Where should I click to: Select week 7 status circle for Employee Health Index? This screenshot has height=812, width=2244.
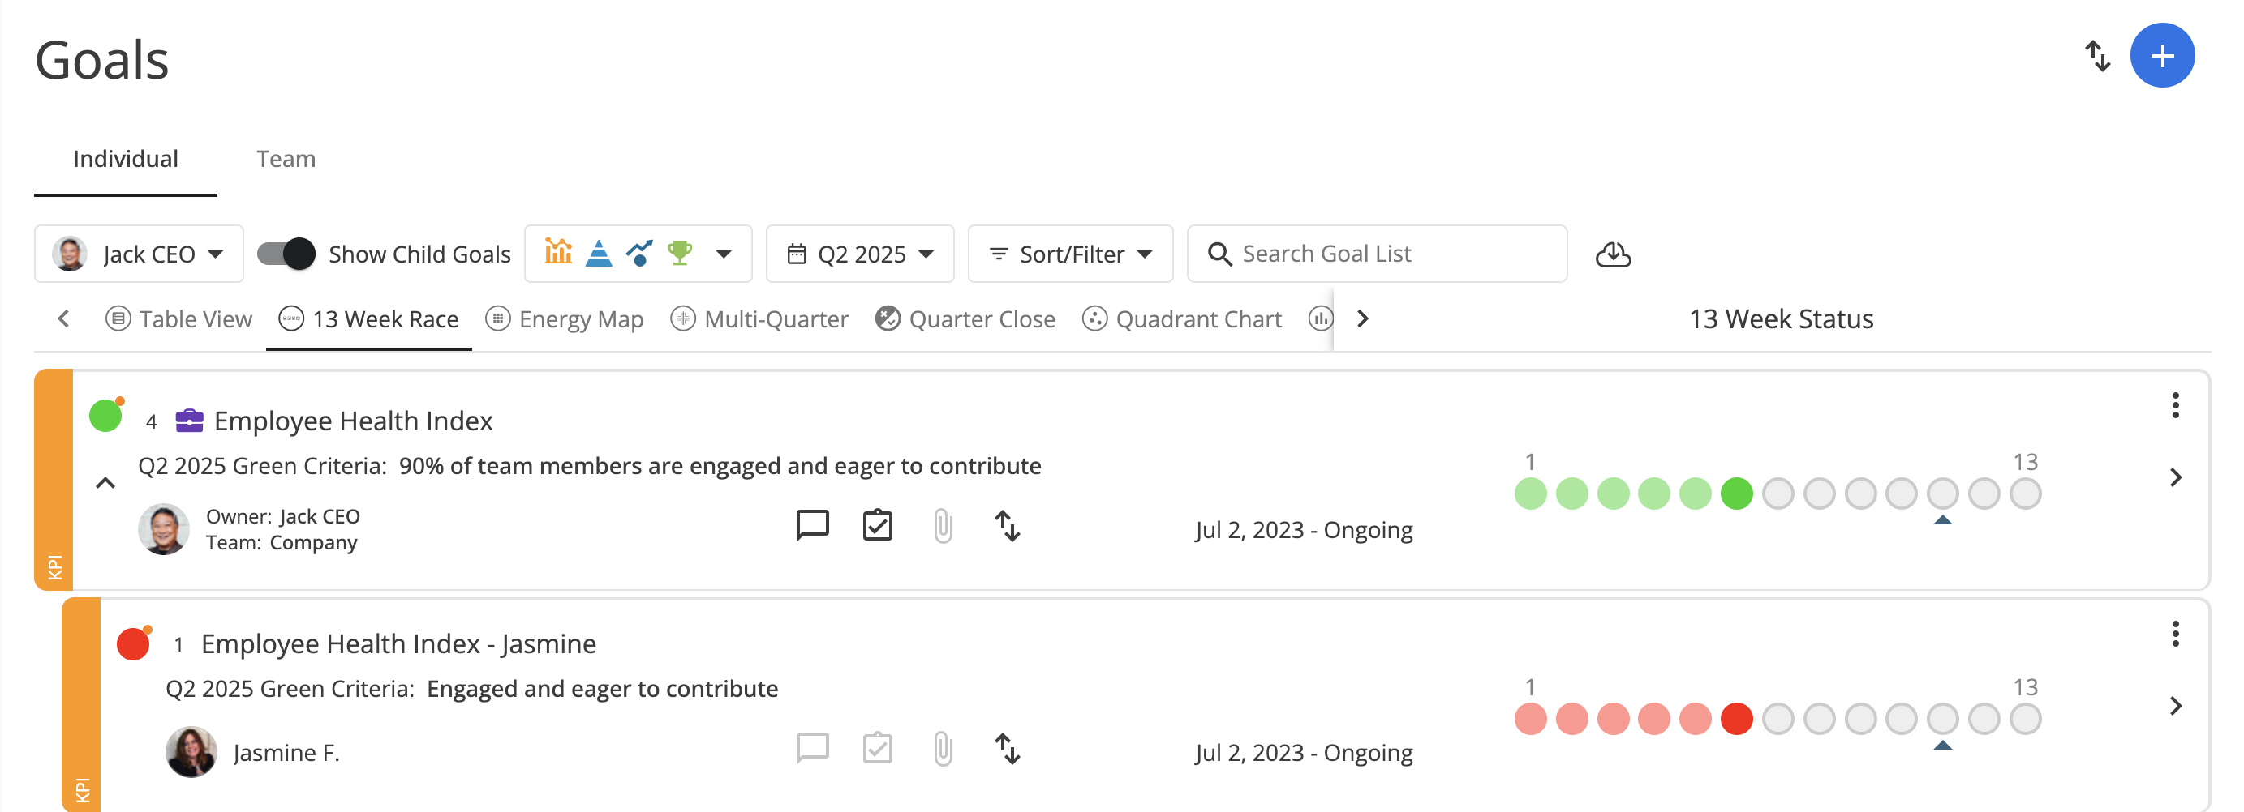pos(1777,494)
